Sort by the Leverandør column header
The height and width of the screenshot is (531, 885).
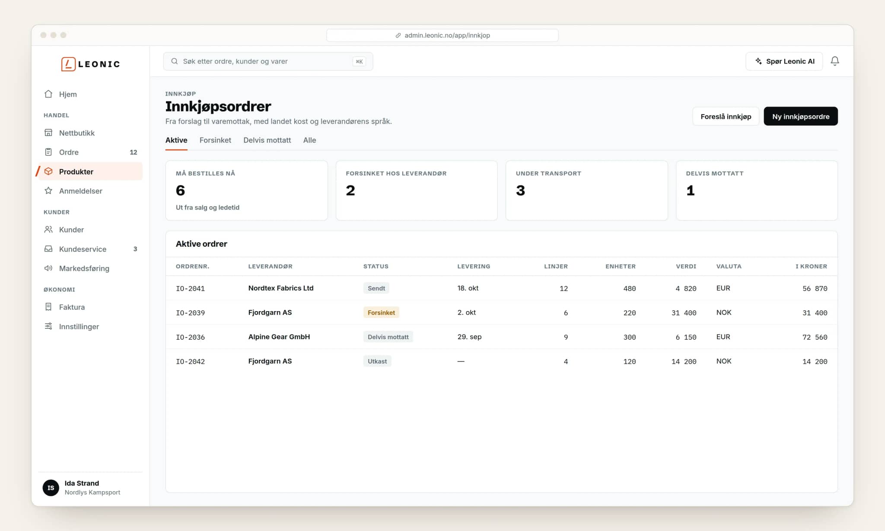coord(270,266)
